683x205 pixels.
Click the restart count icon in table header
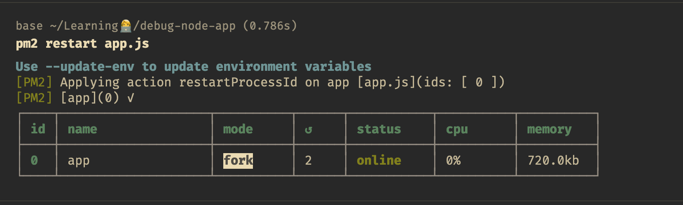[x=309, y=130]
